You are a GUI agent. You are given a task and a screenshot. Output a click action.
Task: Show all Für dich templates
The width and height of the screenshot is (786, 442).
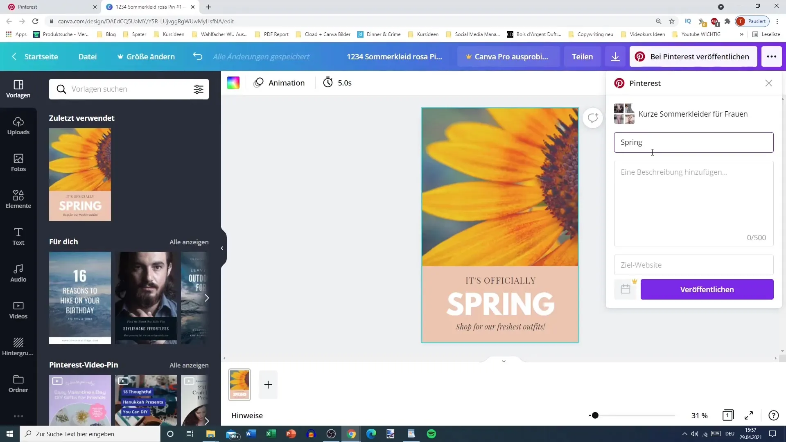click(189, 242)
